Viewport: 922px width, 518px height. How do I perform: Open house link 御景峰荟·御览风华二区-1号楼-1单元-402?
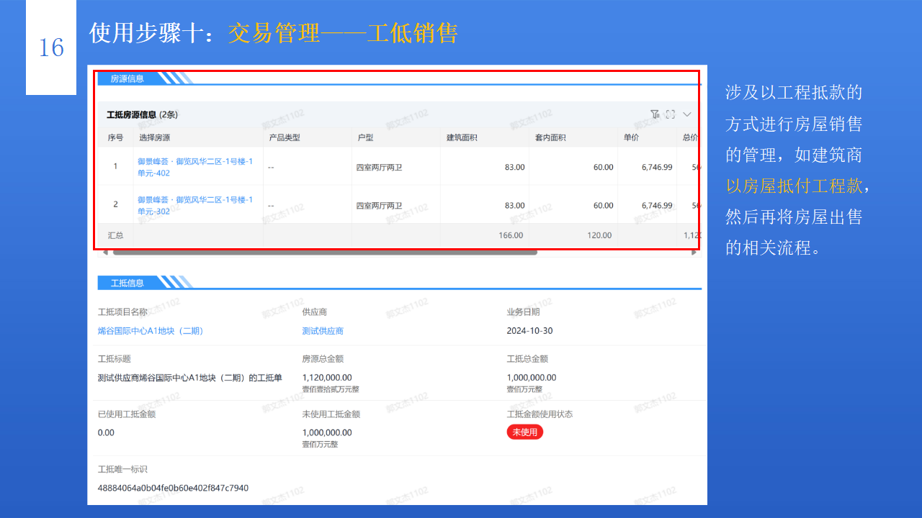click(194, 167)
